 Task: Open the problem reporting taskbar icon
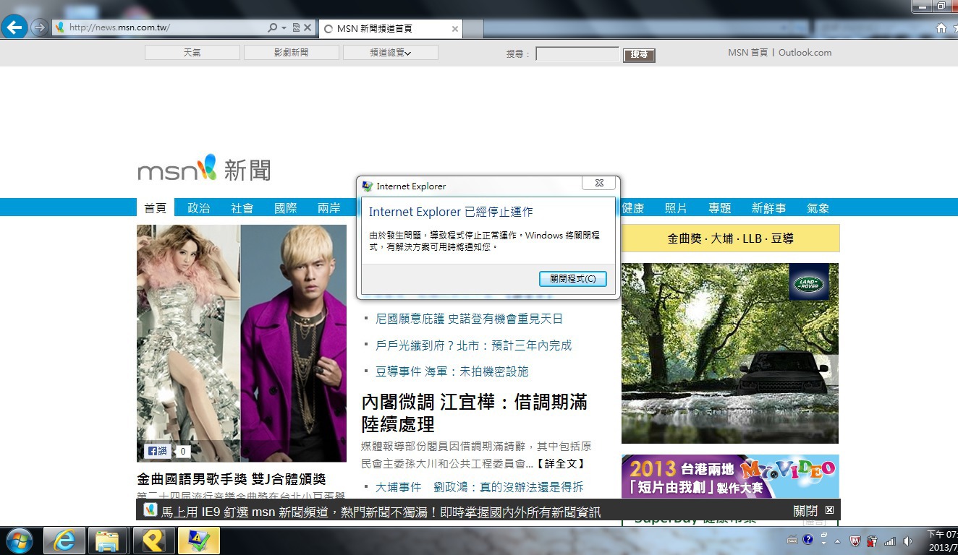click(x=199, y=541)
